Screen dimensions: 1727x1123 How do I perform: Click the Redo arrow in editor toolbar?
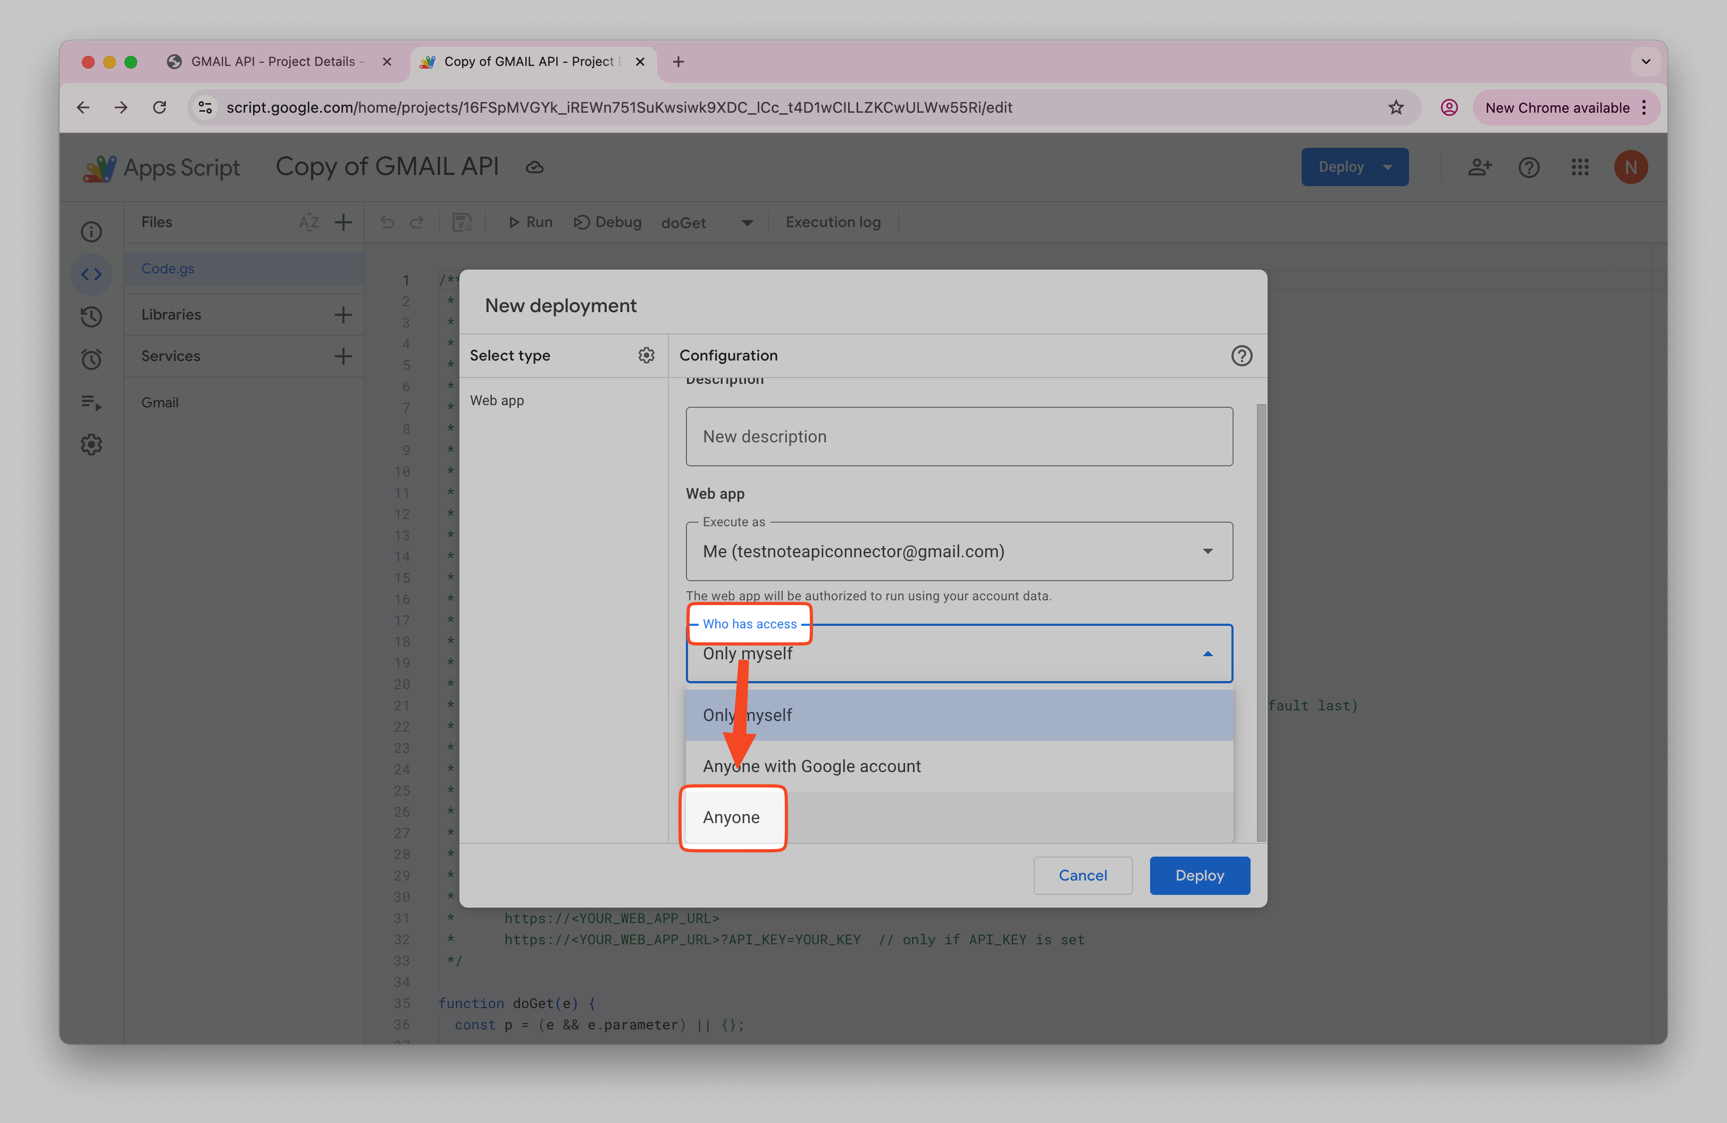tap(416, 222)
